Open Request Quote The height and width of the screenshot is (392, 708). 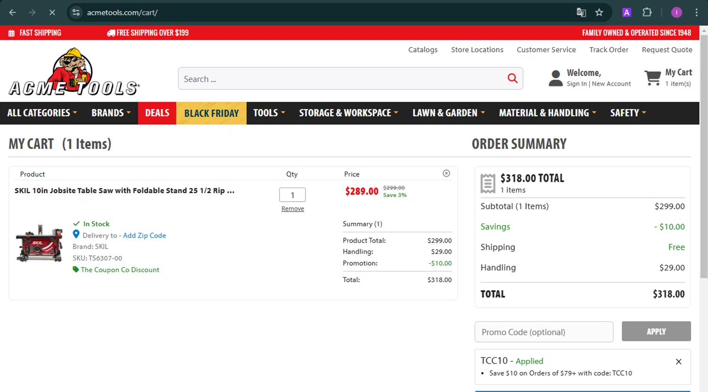pos(667,49)
